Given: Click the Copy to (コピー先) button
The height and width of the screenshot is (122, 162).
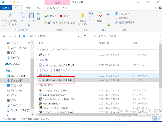Looking at the screenshot, I should 50,23.
